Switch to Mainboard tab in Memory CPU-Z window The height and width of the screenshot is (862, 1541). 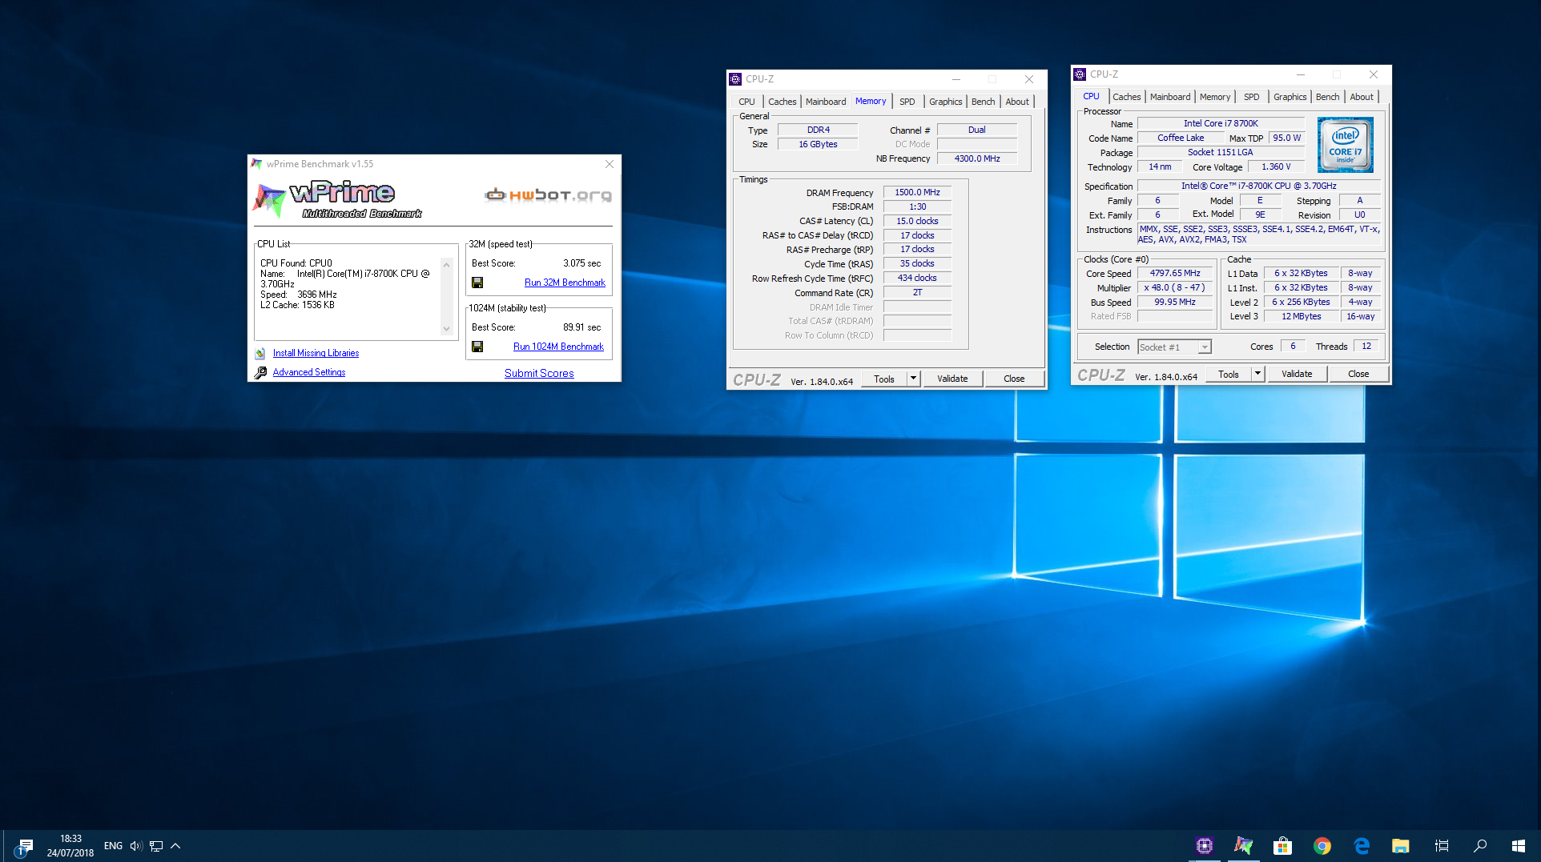click(x=826, y=102)
